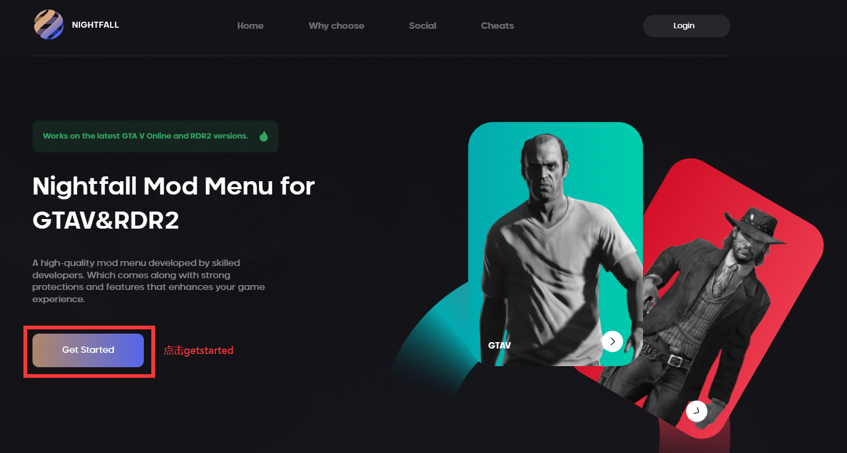This screenshot has height=453, width=847.
Task: Open the Why choose menu item
Action: click(337, 26)
